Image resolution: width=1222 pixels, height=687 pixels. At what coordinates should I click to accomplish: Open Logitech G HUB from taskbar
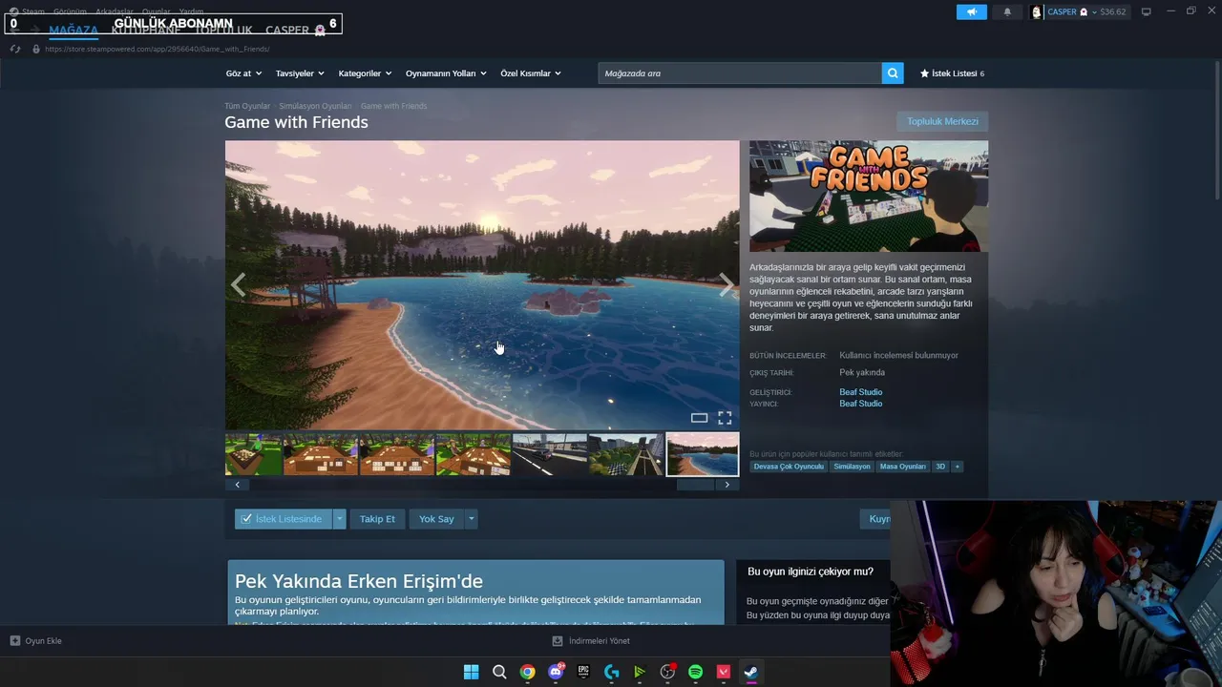[x=612, y=672]
